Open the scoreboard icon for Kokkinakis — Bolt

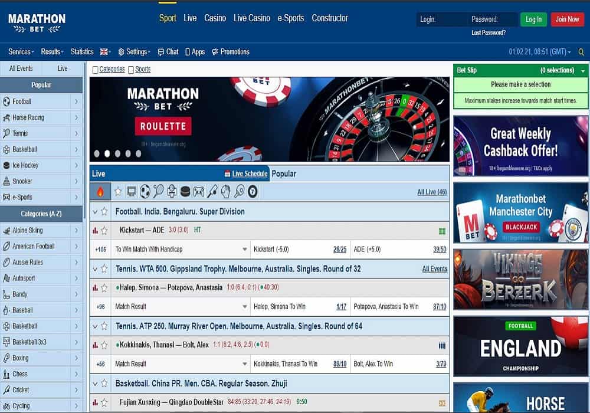442,346
